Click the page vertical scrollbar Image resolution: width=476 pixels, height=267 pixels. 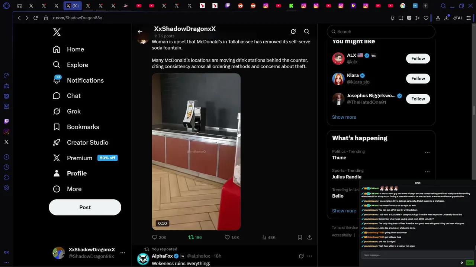pyautogui.click(x=474, y=111)
